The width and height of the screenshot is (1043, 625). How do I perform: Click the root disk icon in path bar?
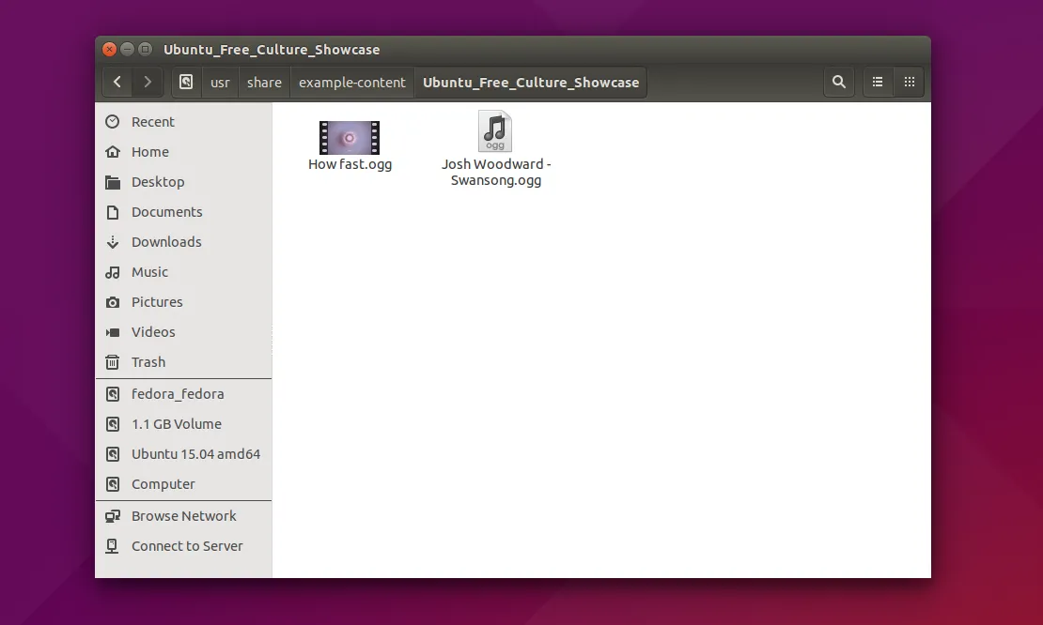click(x=186, y=83)
